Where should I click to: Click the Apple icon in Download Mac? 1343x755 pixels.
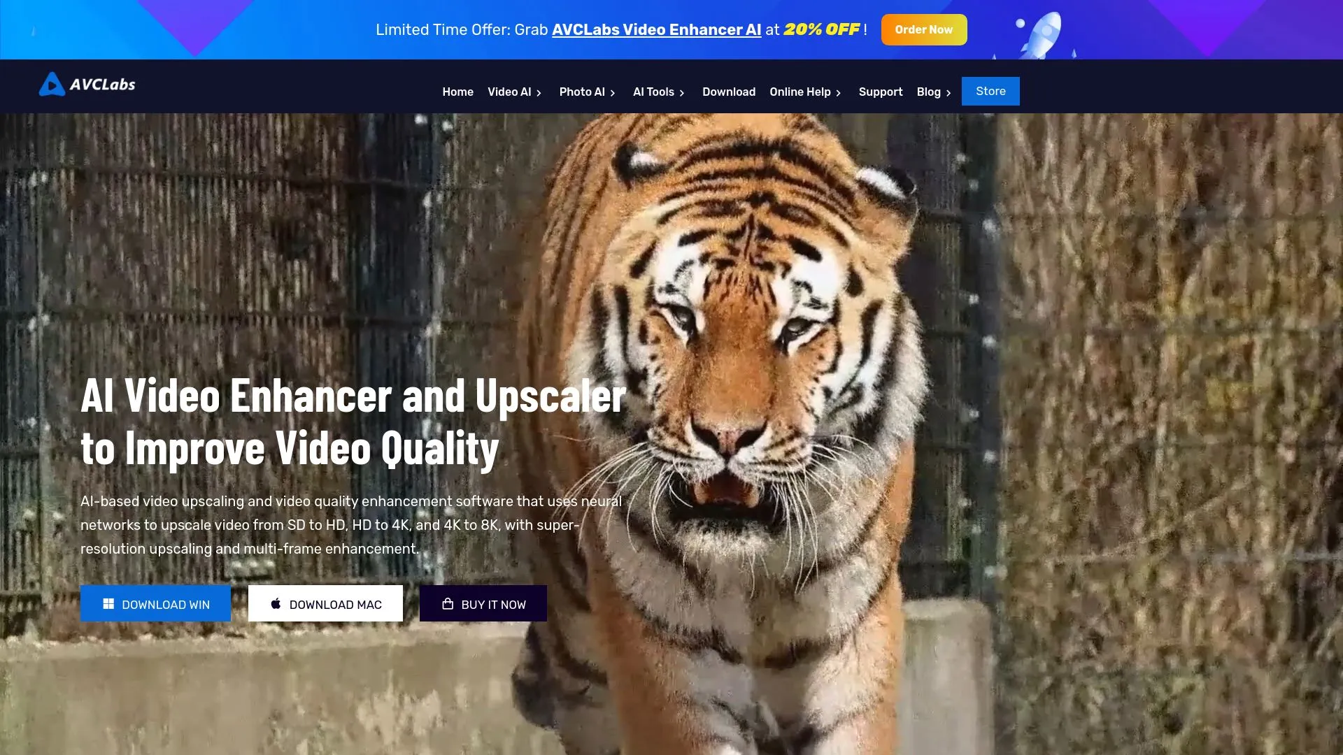click(276, 604)
